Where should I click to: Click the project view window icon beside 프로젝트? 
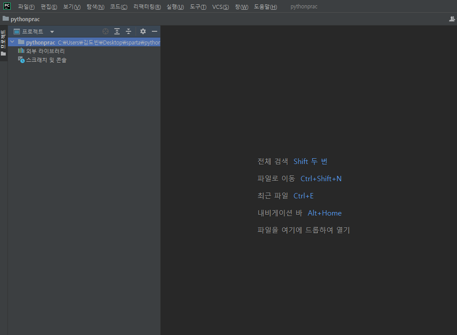(x=17, y=31)
